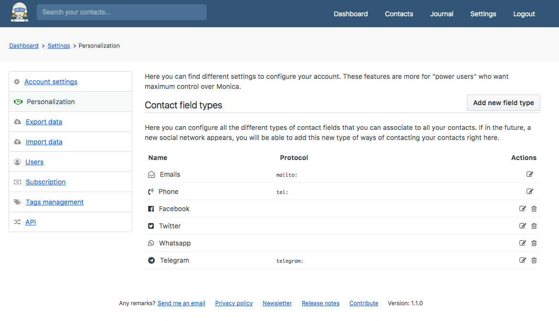559x321 pixels.
Task: Delete the Telegram field type
Action: pos(534,260)
